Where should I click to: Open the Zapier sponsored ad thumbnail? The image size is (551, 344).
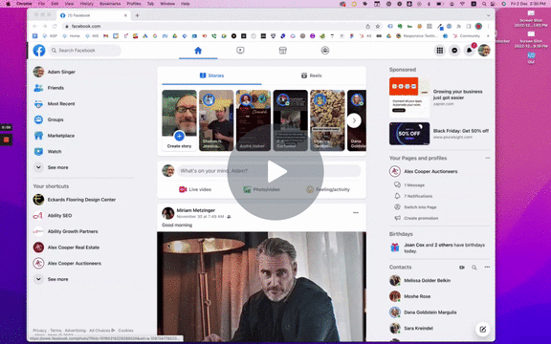tap(409, 97)
